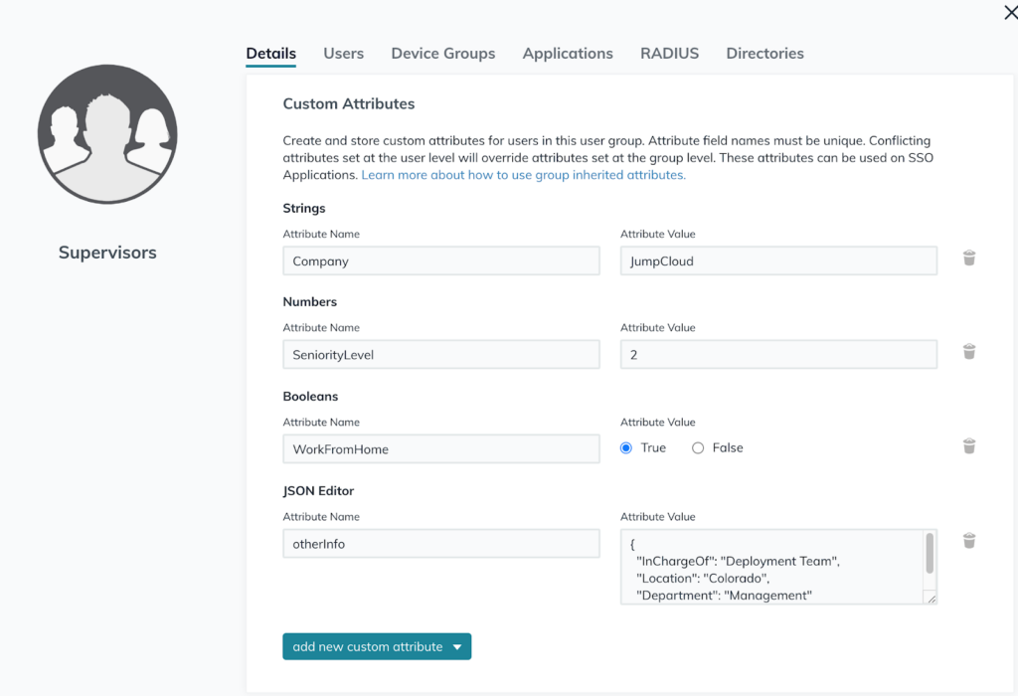The height and width of the screenshot is (696, 1018).
Task: Open the group inherited attributes help link
Action: coord(523,175)
